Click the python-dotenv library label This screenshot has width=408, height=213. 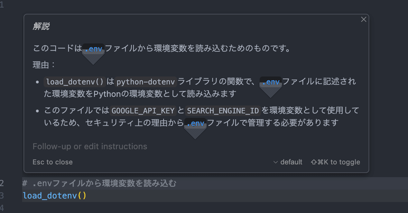145,82
